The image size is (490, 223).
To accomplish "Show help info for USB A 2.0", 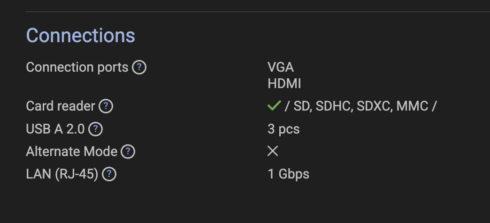I will (x=95, y=129).
